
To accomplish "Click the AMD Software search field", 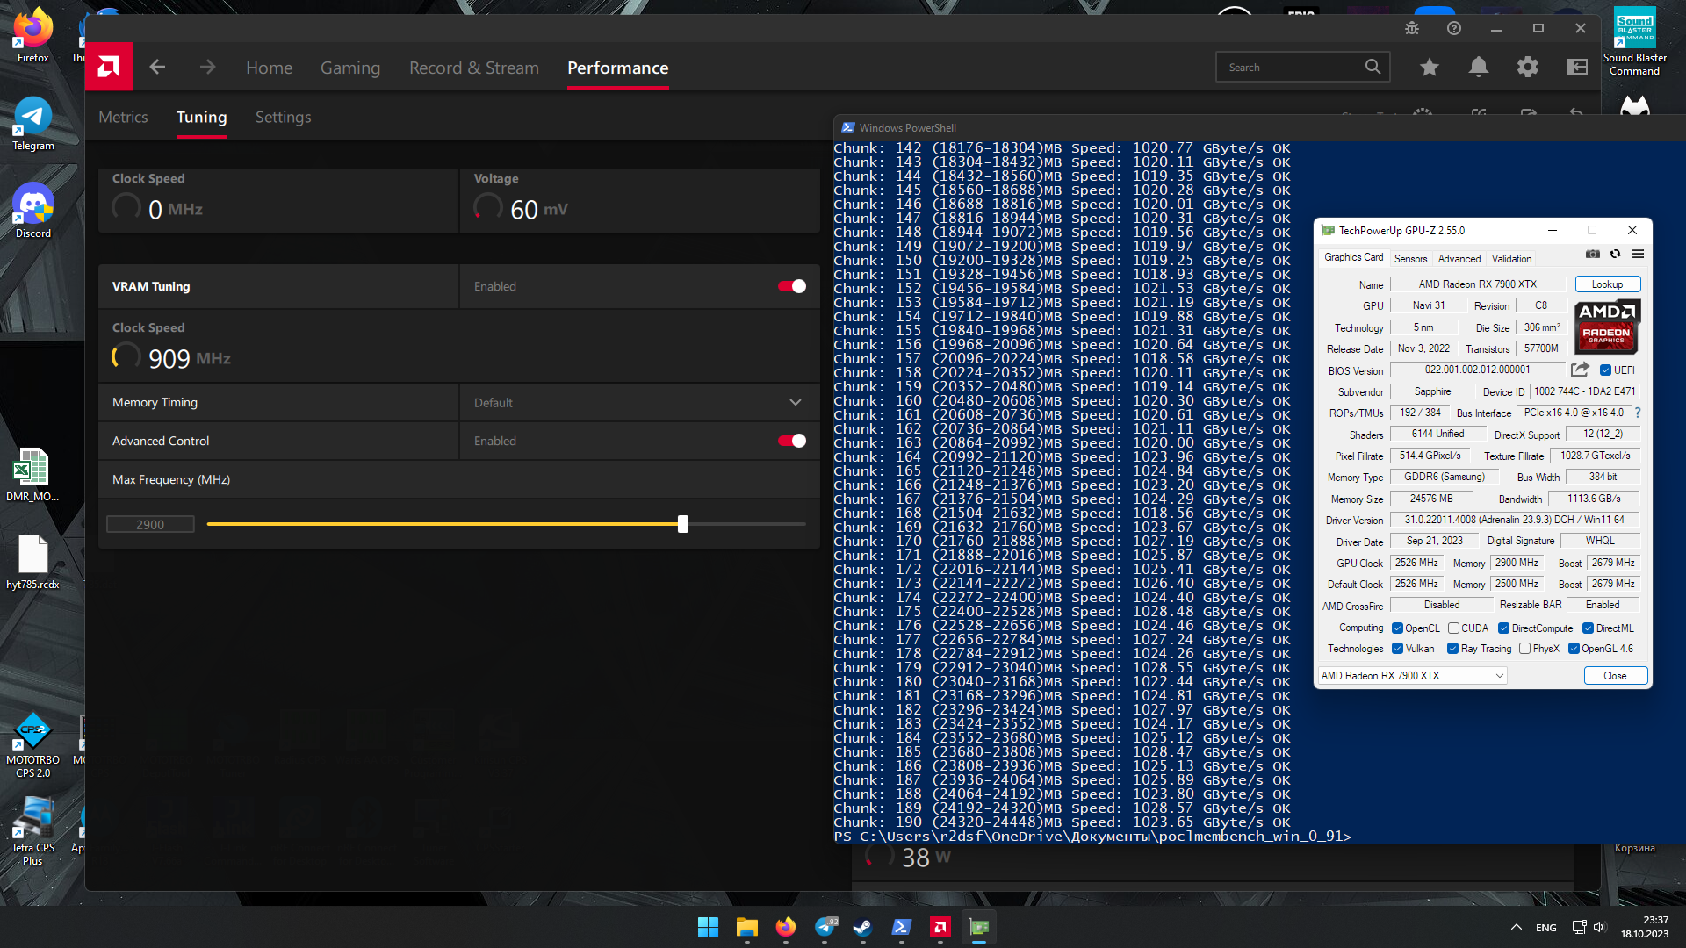I will tap(1291, 68).
